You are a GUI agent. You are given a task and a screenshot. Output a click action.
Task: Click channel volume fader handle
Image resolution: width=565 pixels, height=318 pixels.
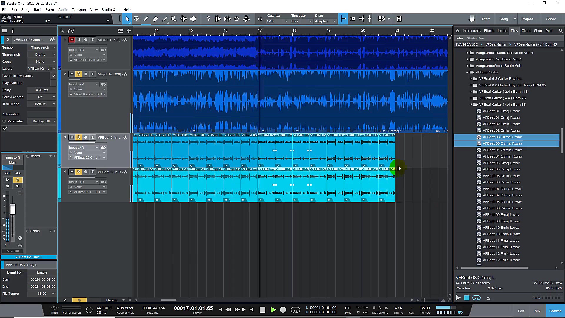(13, 209)
